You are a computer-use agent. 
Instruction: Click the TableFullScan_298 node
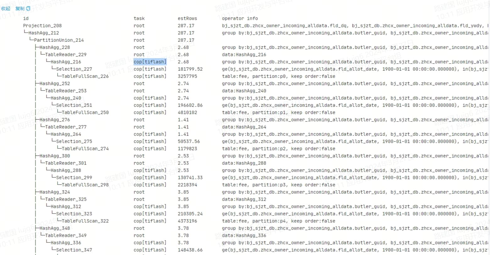point(85,185)
